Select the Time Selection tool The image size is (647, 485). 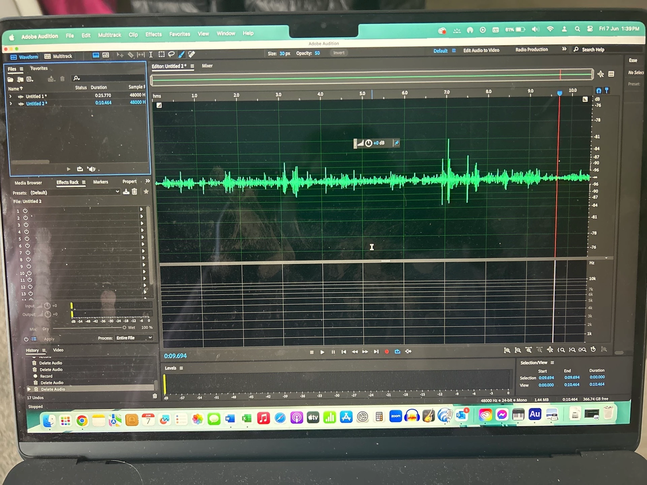point(151,55)
